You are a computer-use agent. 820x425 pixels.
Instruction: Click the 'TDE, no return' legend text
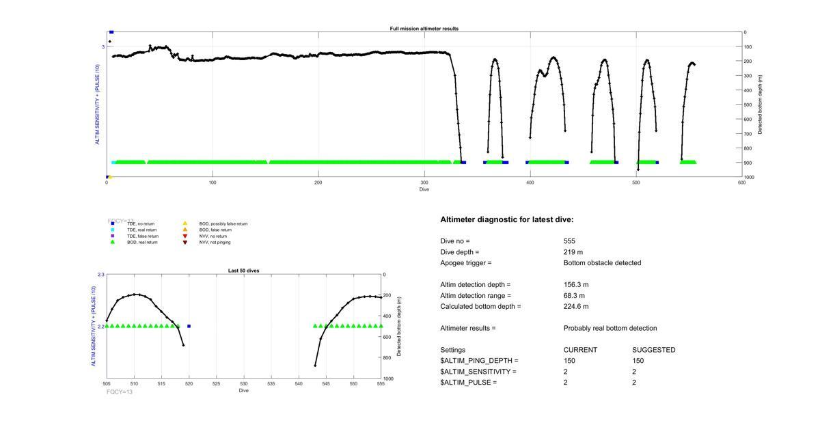[x=141, y=223]
